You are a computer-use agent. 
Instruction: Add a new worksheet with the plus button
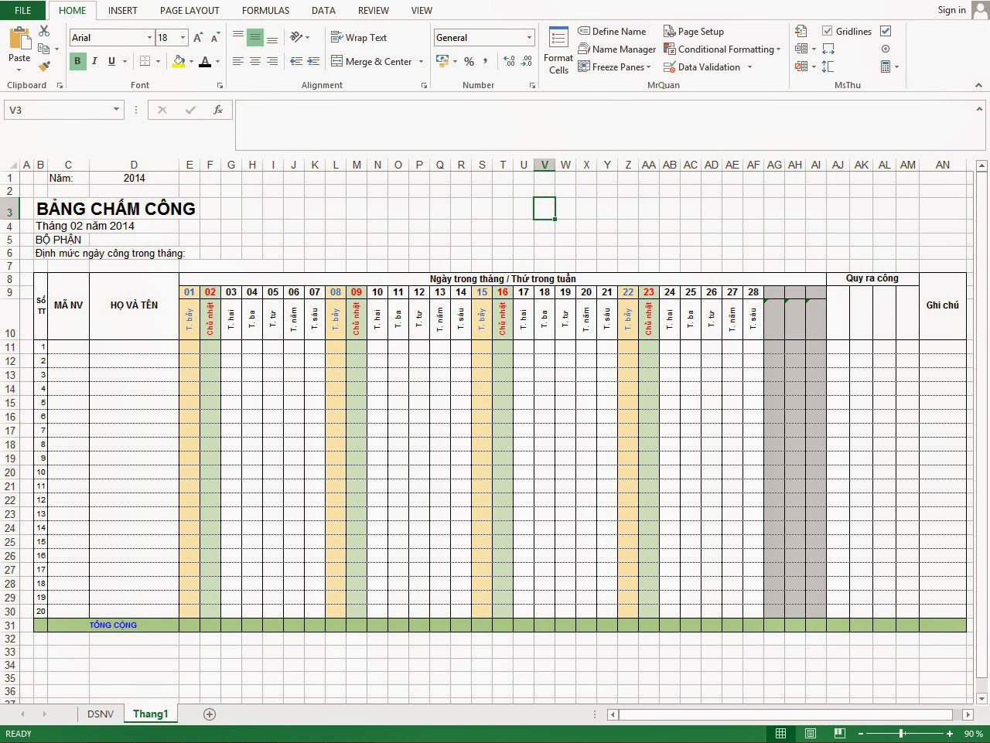click(209, 714)
